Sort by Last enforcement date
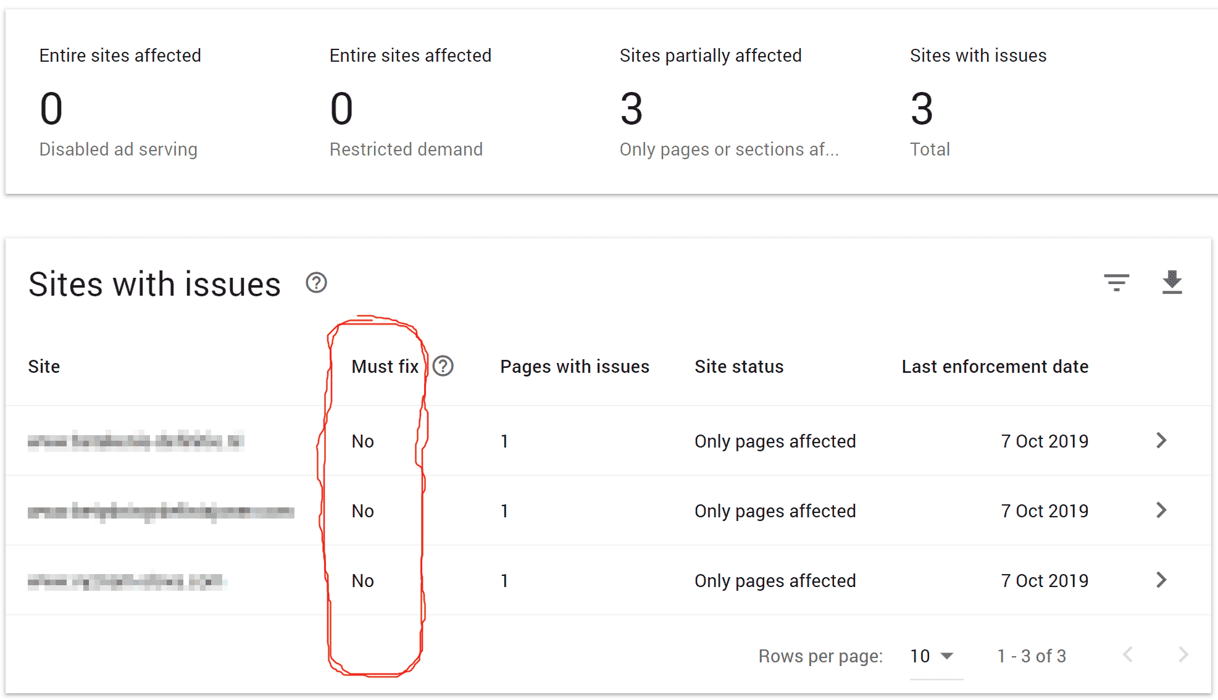 [x=995, y=366]
